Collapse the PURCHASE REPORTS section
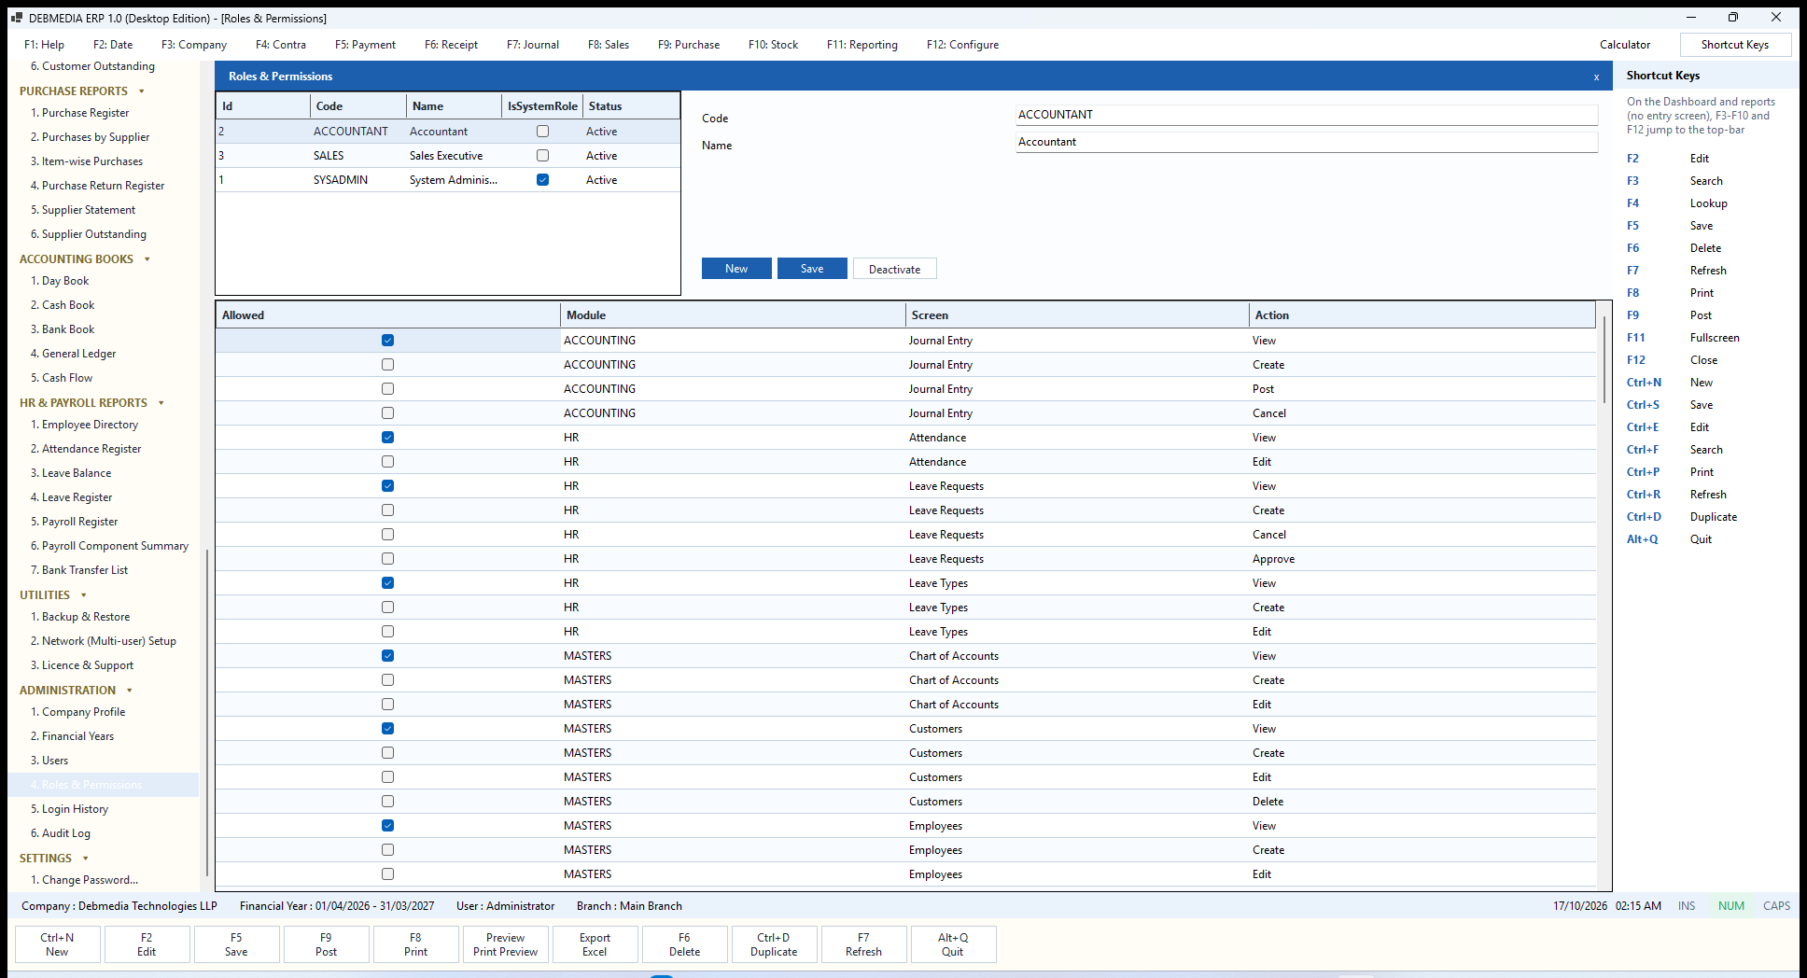The width and height of the screenshot is (1807, 978). pos(142,91)
